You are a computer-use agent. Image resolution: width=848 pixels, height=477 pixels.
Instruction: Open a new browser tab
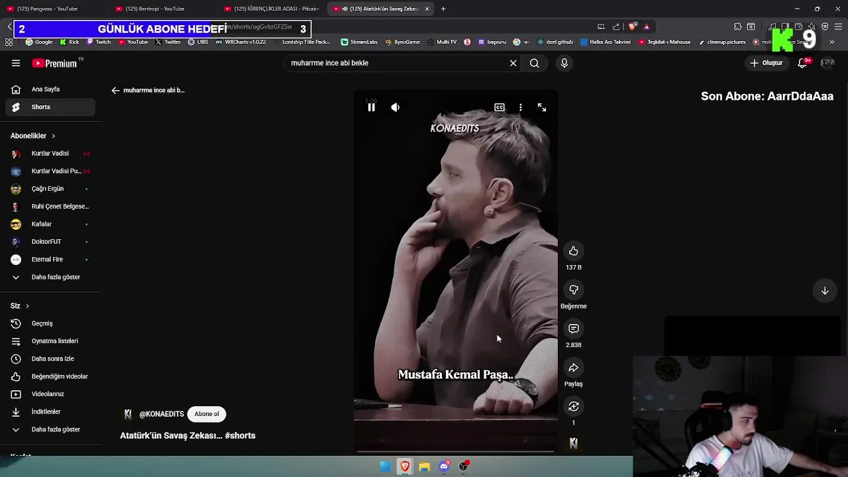point(443,9)
